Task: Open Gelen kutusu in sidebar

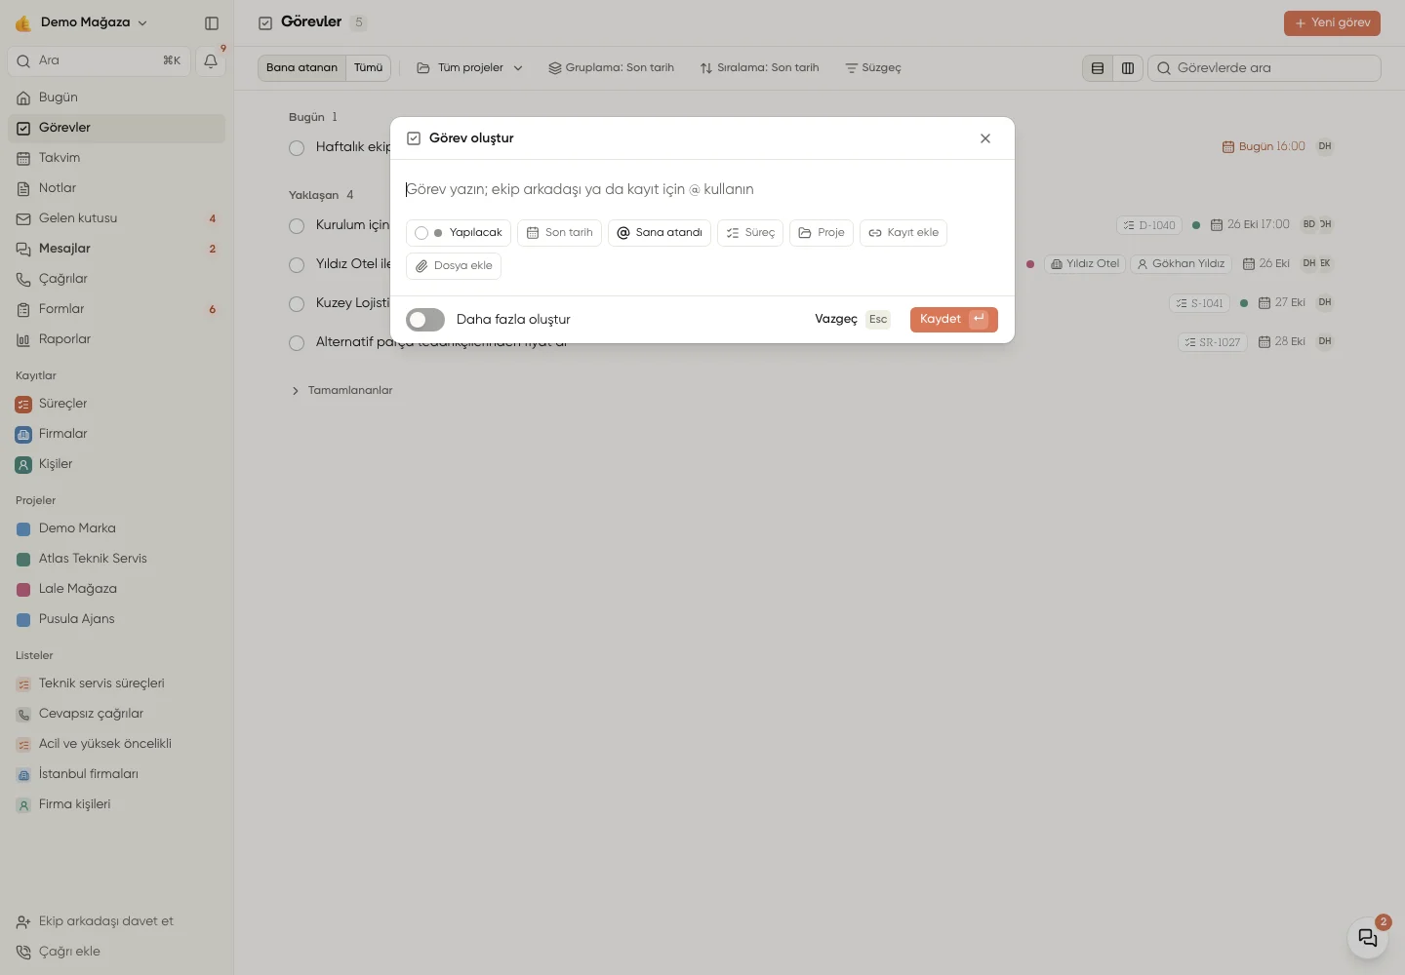Action: pos(117,218)
